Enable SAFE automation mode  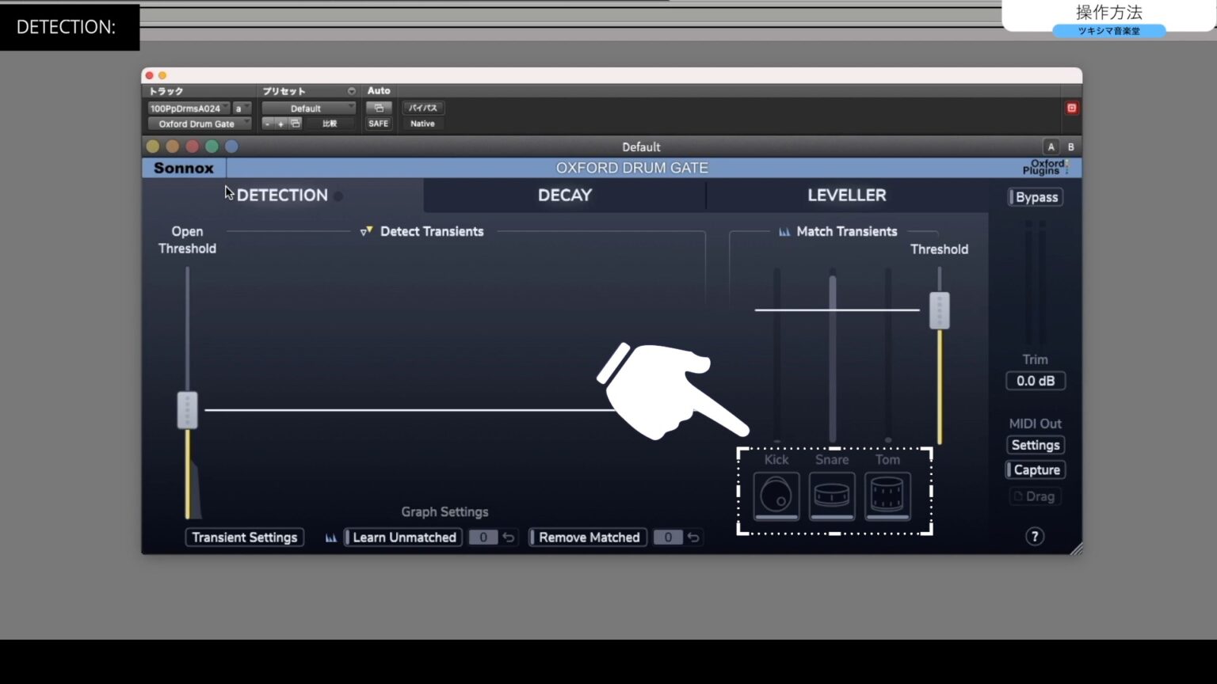(x=378, y=123)
